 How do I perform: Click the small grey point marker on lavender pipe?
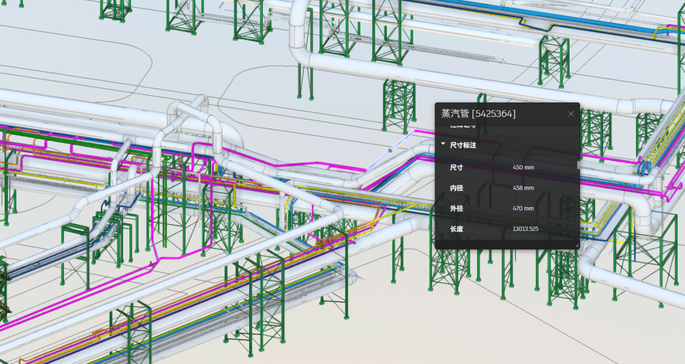pos(390,150)
